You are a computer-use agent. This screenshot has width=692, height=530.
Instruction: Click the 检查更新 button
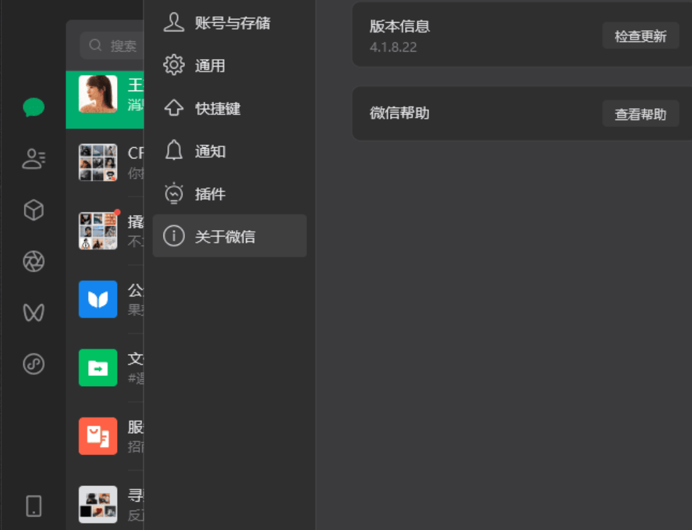[x=640, y=36]
